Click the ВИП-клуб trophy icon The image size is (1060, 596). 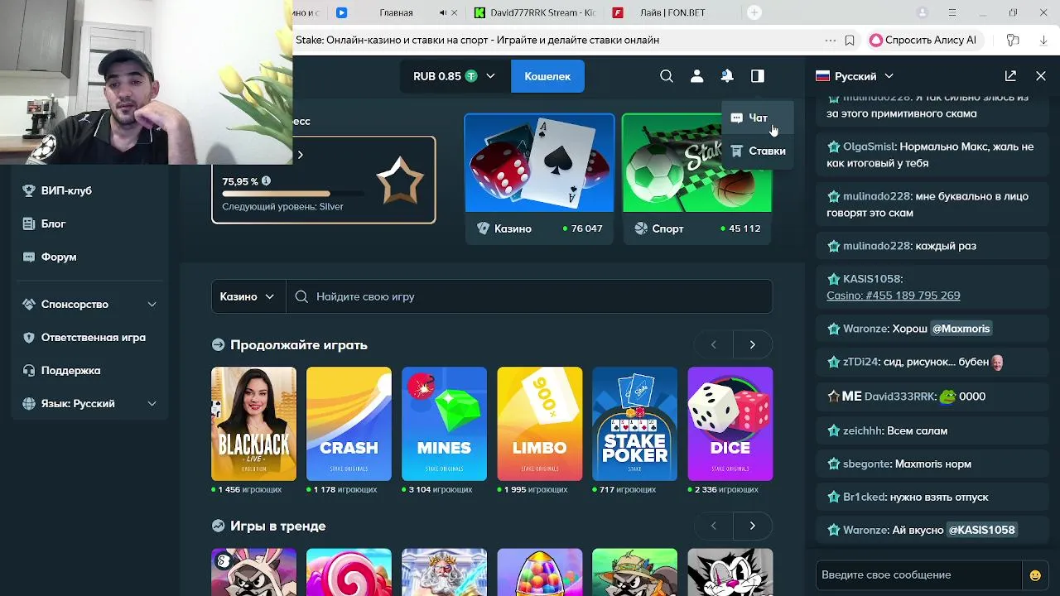tap(29, 190)
